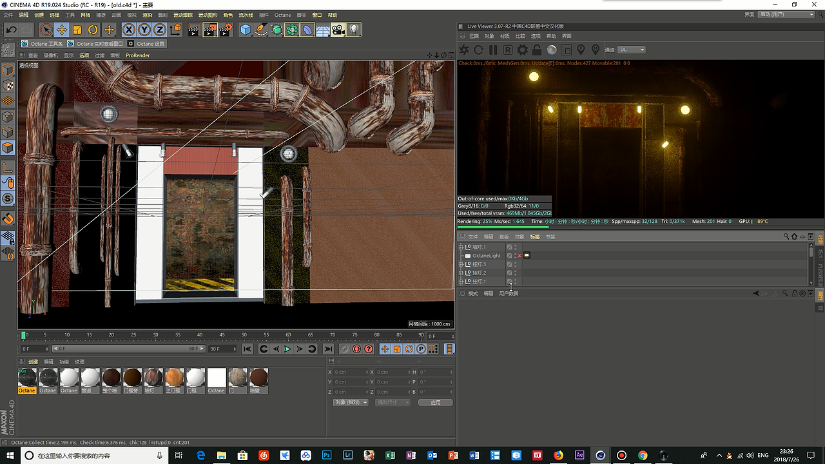Open the spline Pen tool

pyautogui.click(x=261, y=30)
